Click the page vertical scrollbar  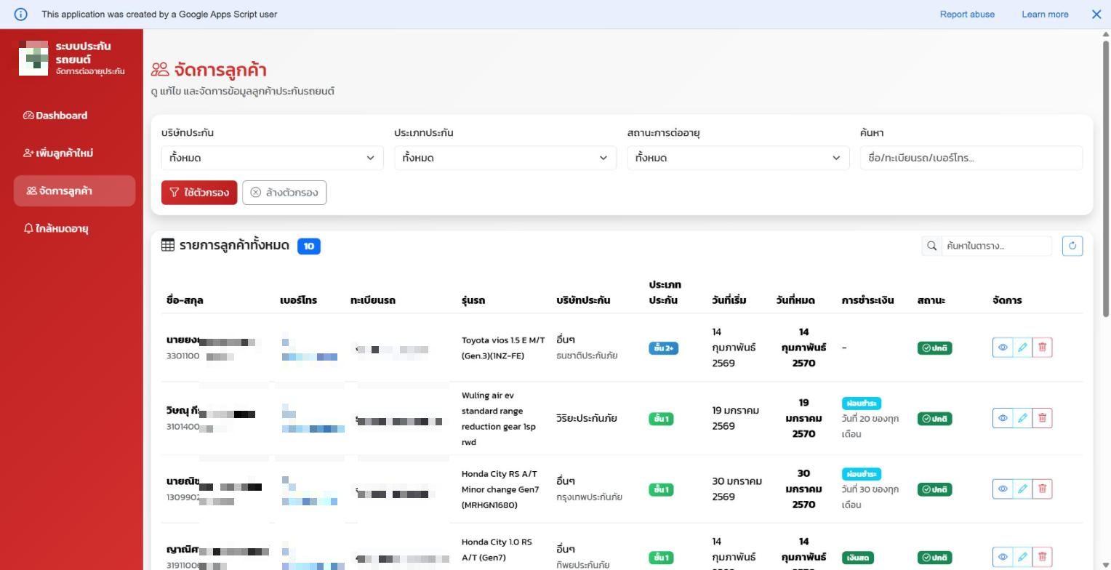point(1106,178)
